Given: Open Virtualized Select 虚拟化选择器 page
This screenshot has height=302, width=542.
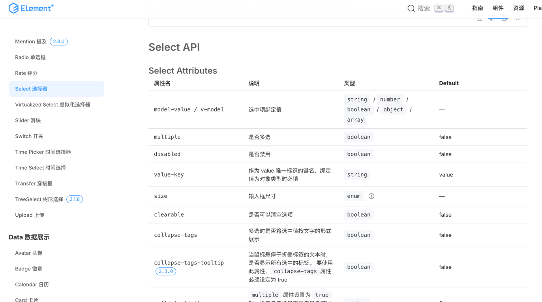Looking at the screenshot, I should (53, 105).
